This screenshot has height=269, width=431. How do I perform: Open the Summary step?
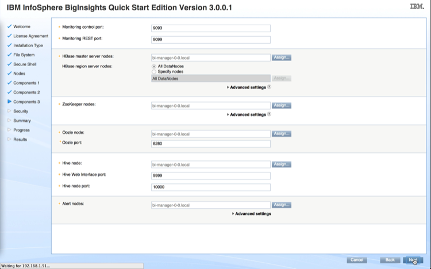pos(22,121)
